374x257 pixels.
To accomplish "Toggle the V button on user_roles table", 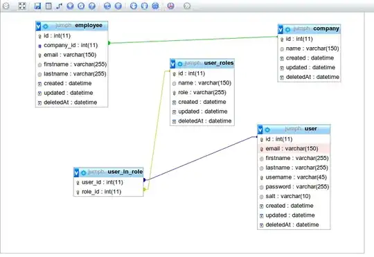I will [172, 64].
